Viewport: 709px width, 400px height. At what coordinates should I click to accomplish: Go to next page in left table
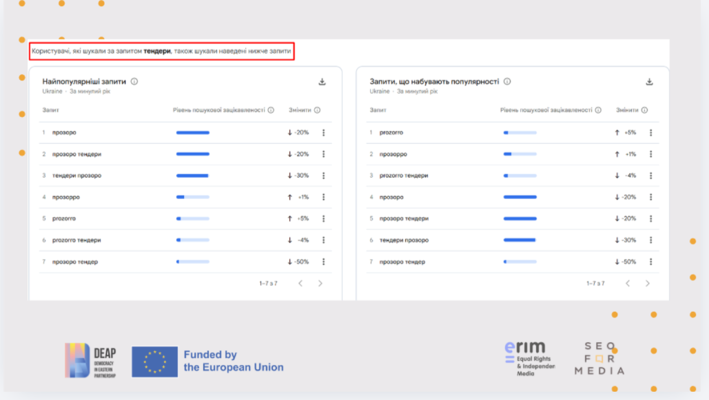(320, 284)
